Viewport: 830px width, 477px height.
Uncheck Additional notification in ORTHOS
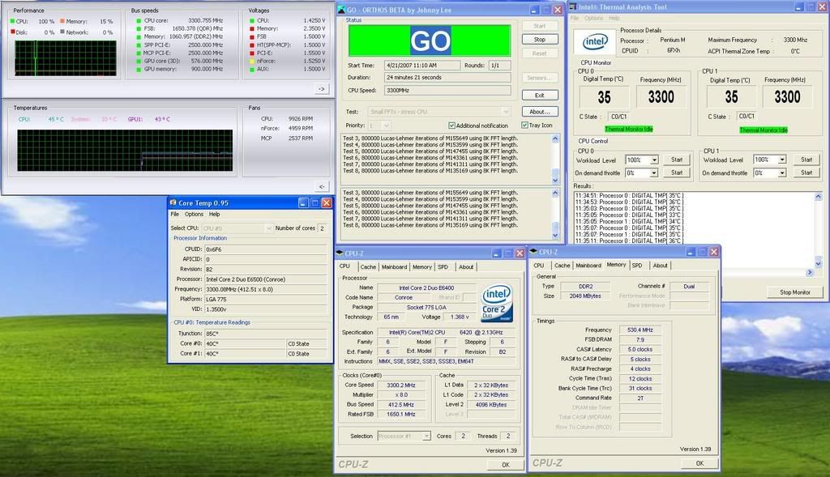point(451,126)
